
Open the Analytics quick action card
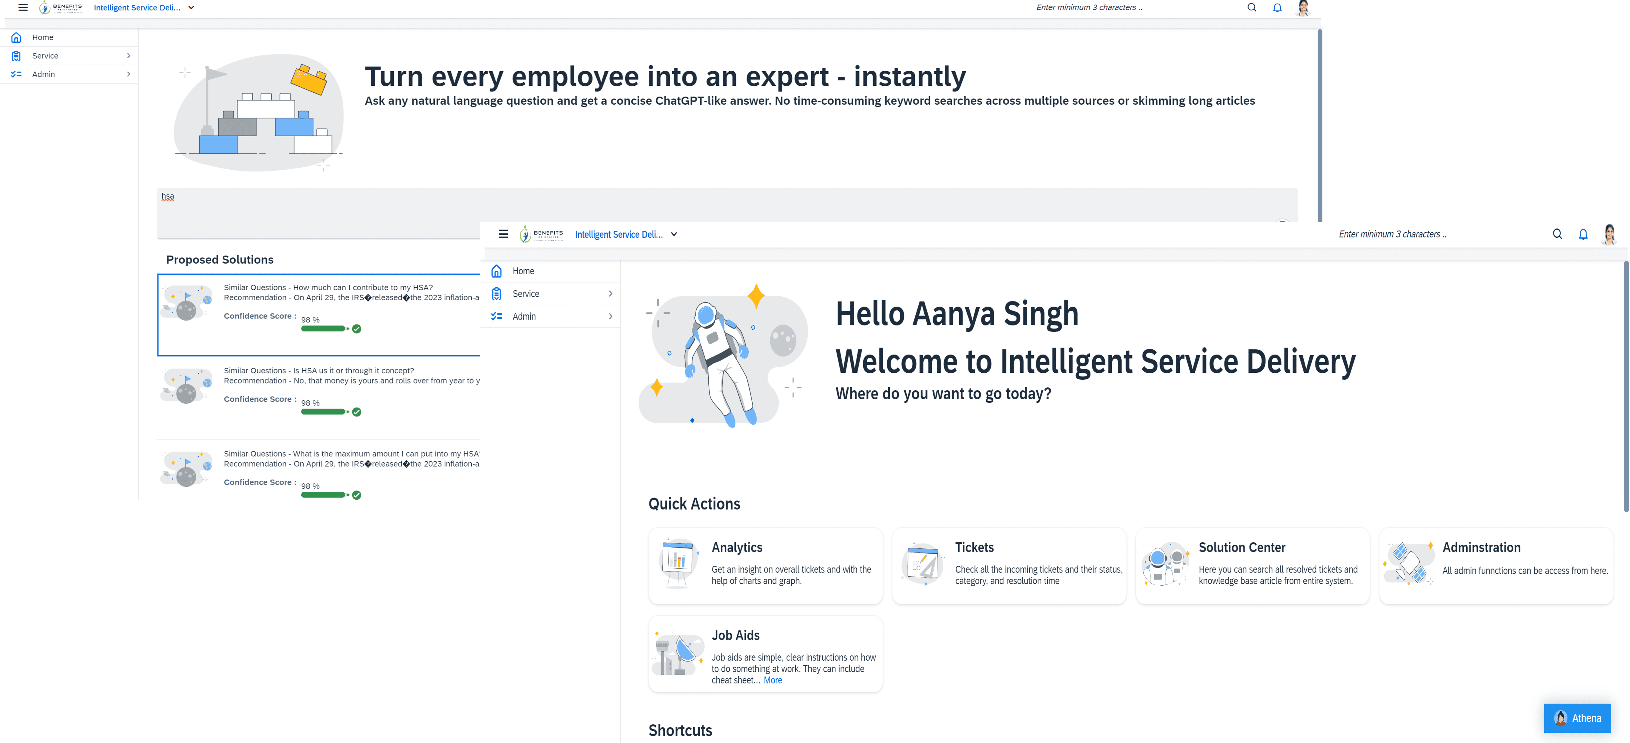click(x=766, y=566)
